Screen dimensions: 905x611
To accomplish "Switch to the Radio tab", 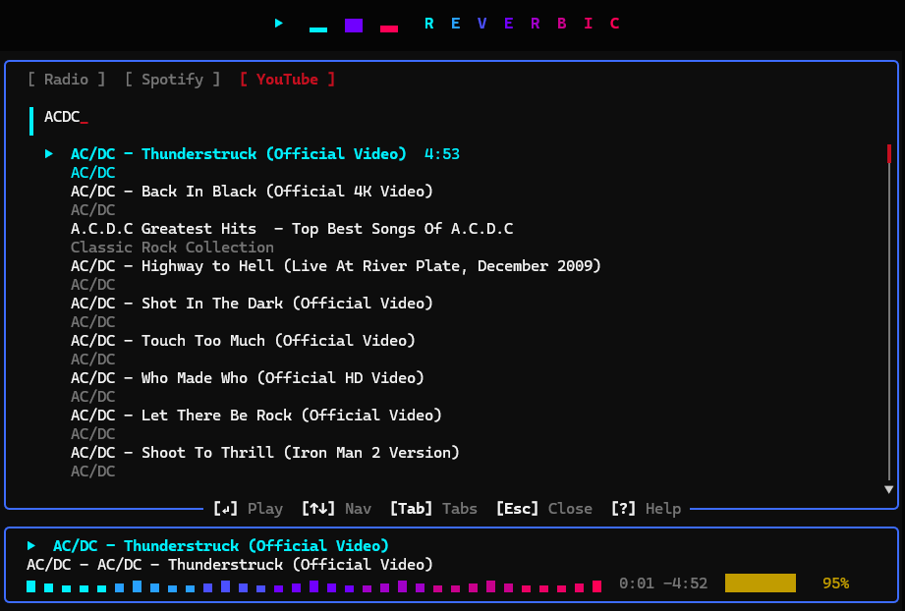I will [67, 79].
